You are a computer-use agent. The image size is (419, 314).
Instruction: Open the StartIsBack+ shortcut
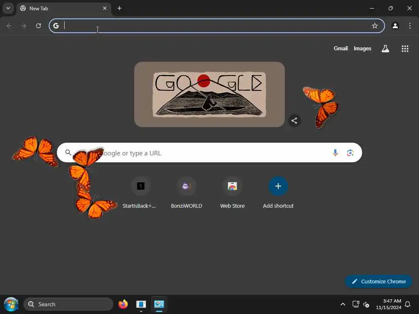(x=141, y=192)
